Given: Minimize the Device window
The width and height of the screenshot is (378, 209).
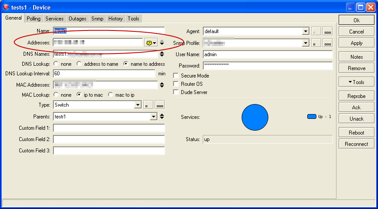Looking at the screenshot, I should click(x=350, y=7).
